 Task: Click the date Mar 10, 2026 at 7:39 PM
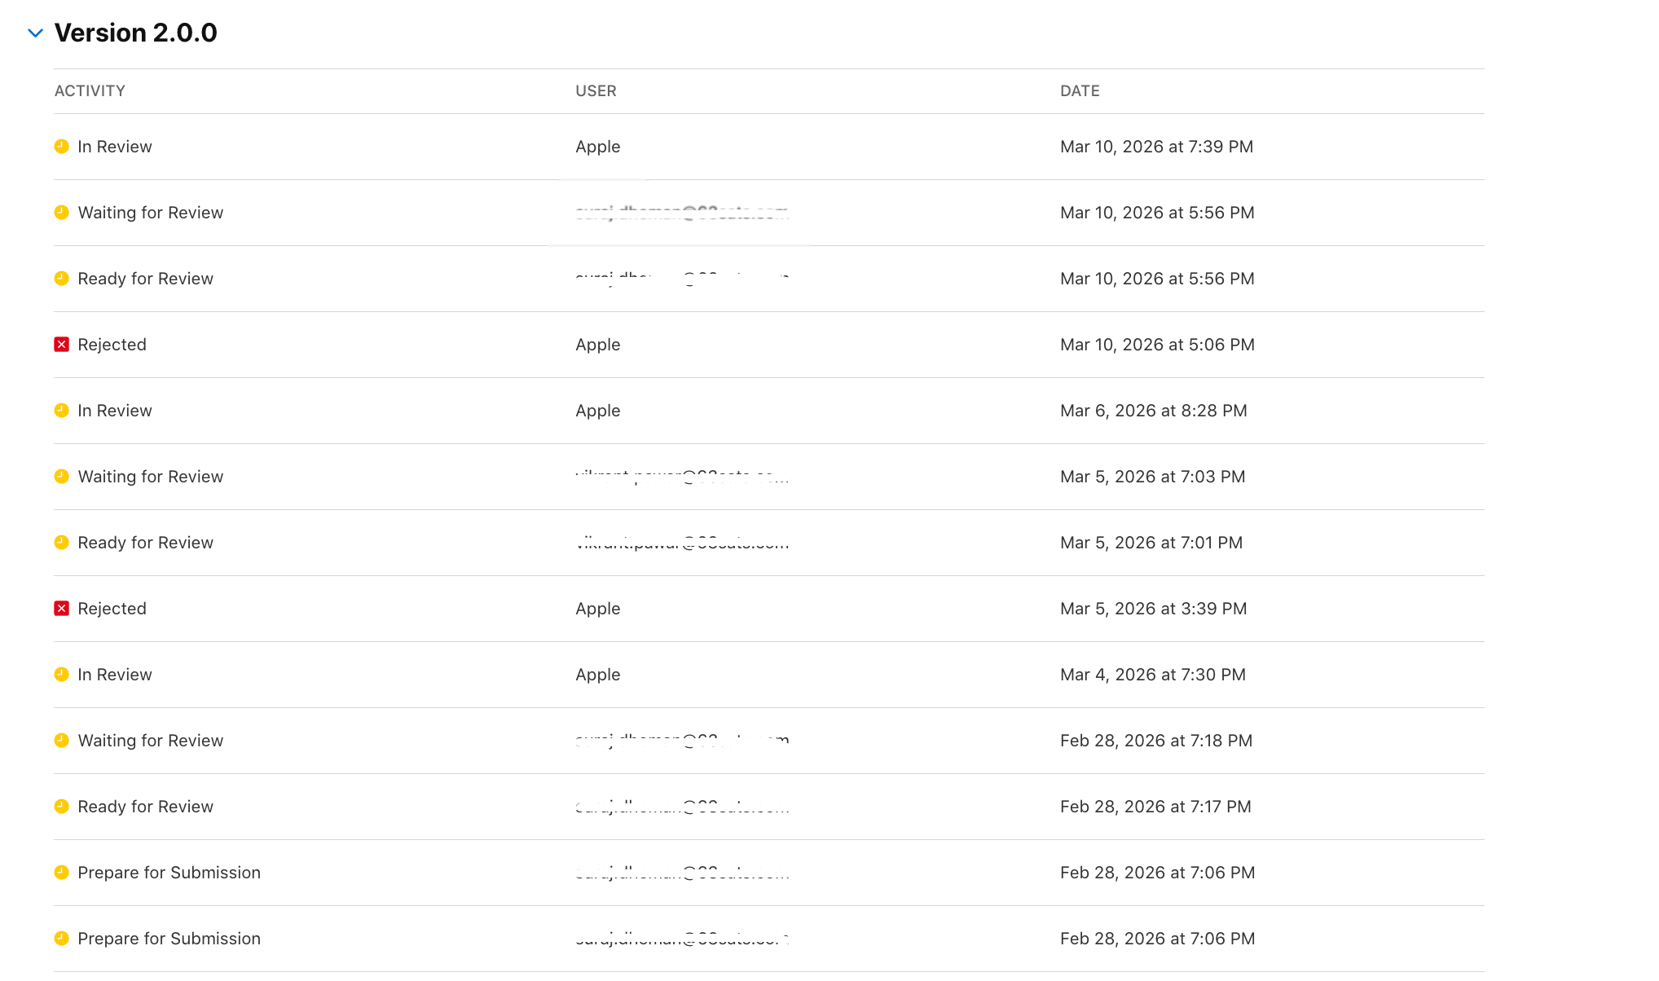(x=1156, y=147)
